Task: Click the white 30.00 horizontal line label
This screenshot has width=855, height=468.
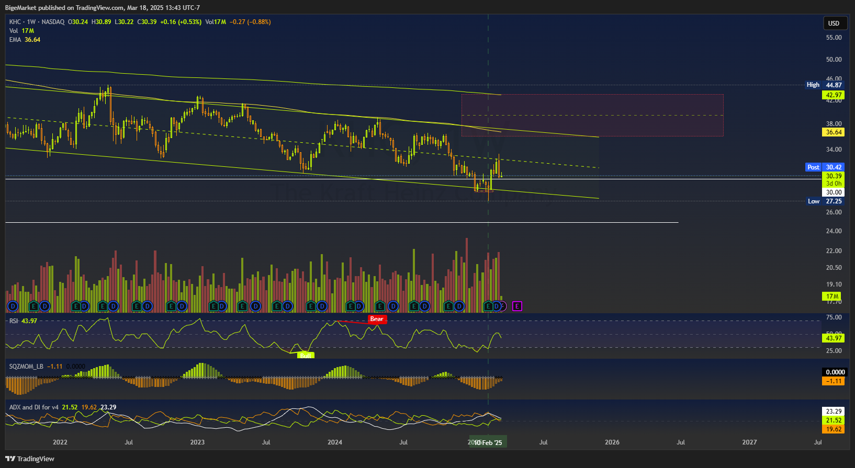Action: [834, 192]
